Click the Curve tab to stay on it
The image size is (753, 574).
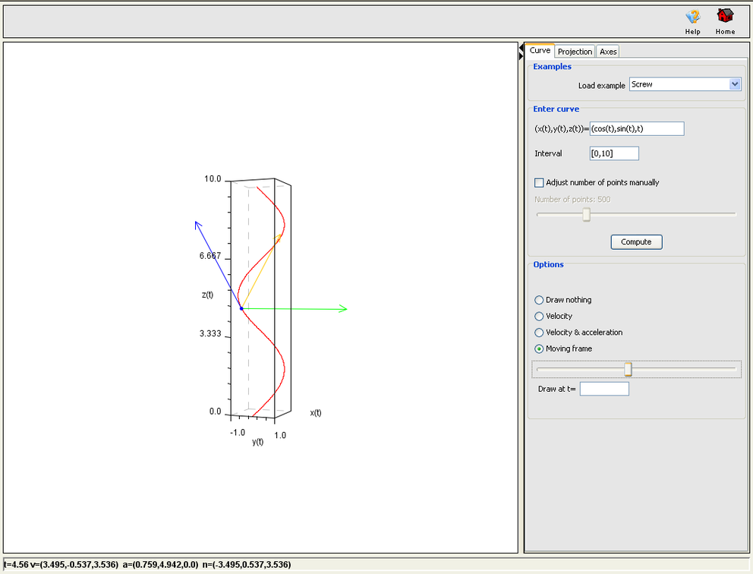point(540,50)
